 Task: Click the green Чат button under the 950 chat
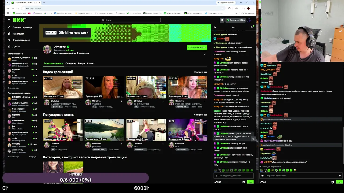[x=250, y=182]
